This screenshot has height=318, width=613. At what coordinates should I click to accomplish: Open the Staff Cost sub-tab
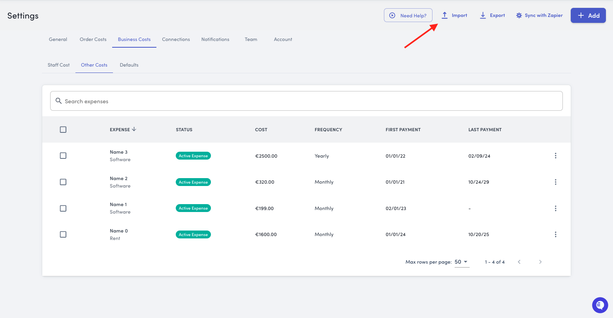point(58,65)
